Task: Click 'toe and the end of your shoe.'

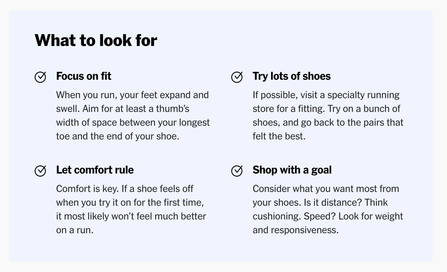Action: pos(118,136)
